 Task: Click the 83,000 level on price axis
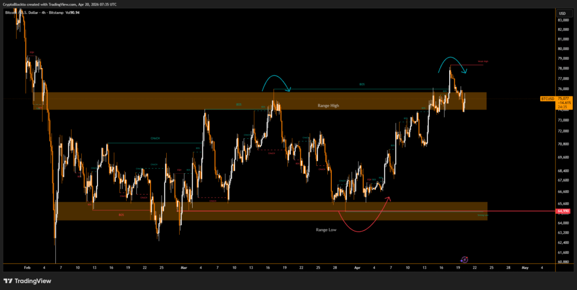pos(563,20)
